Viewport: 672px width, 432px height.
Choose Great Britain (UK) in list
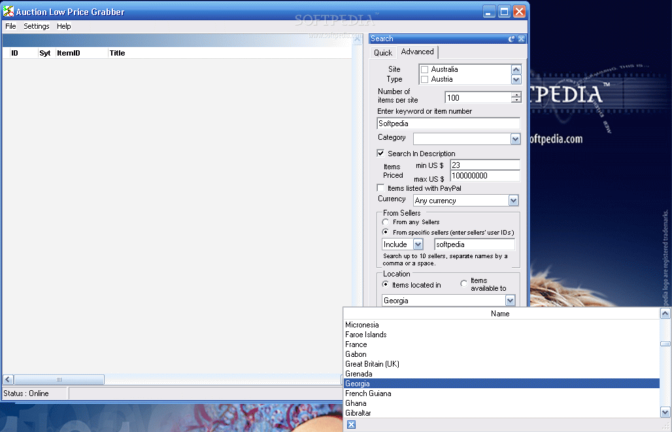(501, 364)
